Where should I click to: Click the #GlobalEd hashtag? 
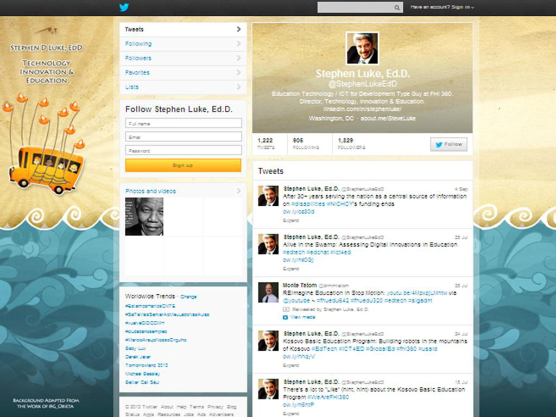(380, 349)
